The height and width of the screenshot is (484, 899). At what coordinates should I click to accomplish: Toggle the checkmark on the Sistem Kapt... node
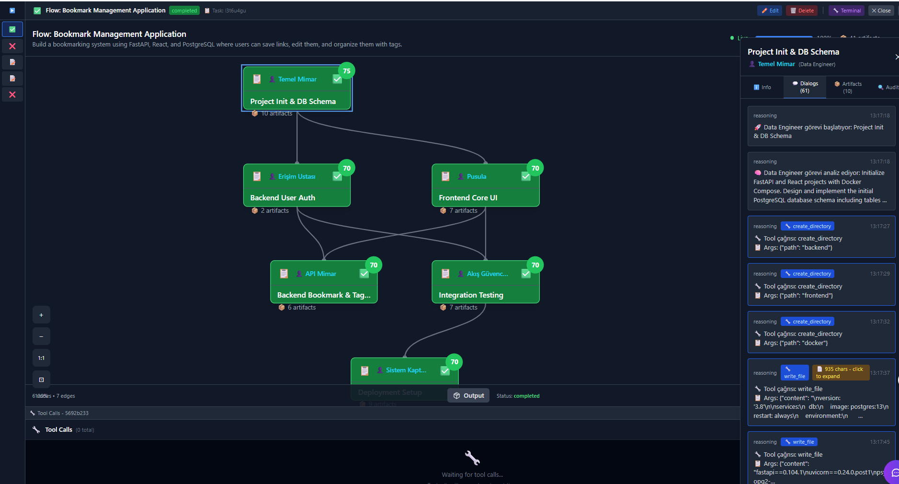(x=445, y=370)
